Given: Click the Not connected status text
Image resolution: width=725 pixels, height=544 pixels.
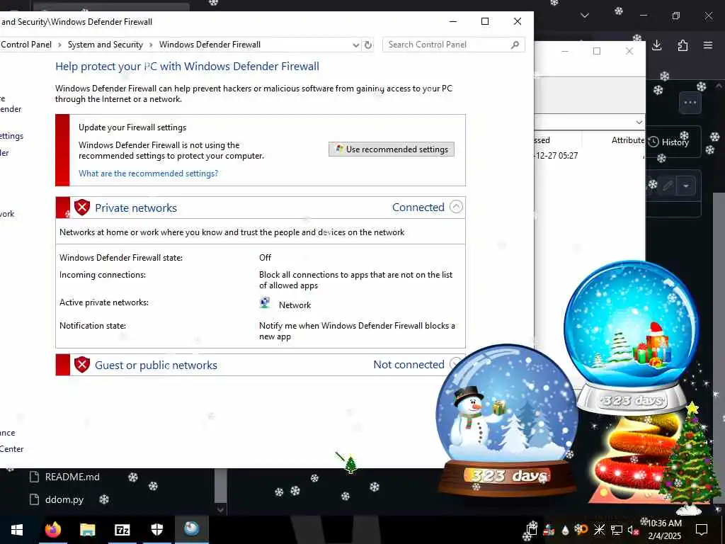Looking at the screenshot, I should tap(409, 365).
